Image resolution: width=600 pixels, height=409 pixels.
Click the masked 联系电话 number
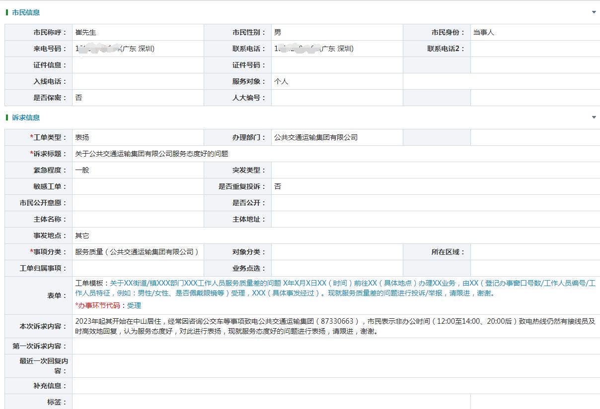(x=313, y=49)
